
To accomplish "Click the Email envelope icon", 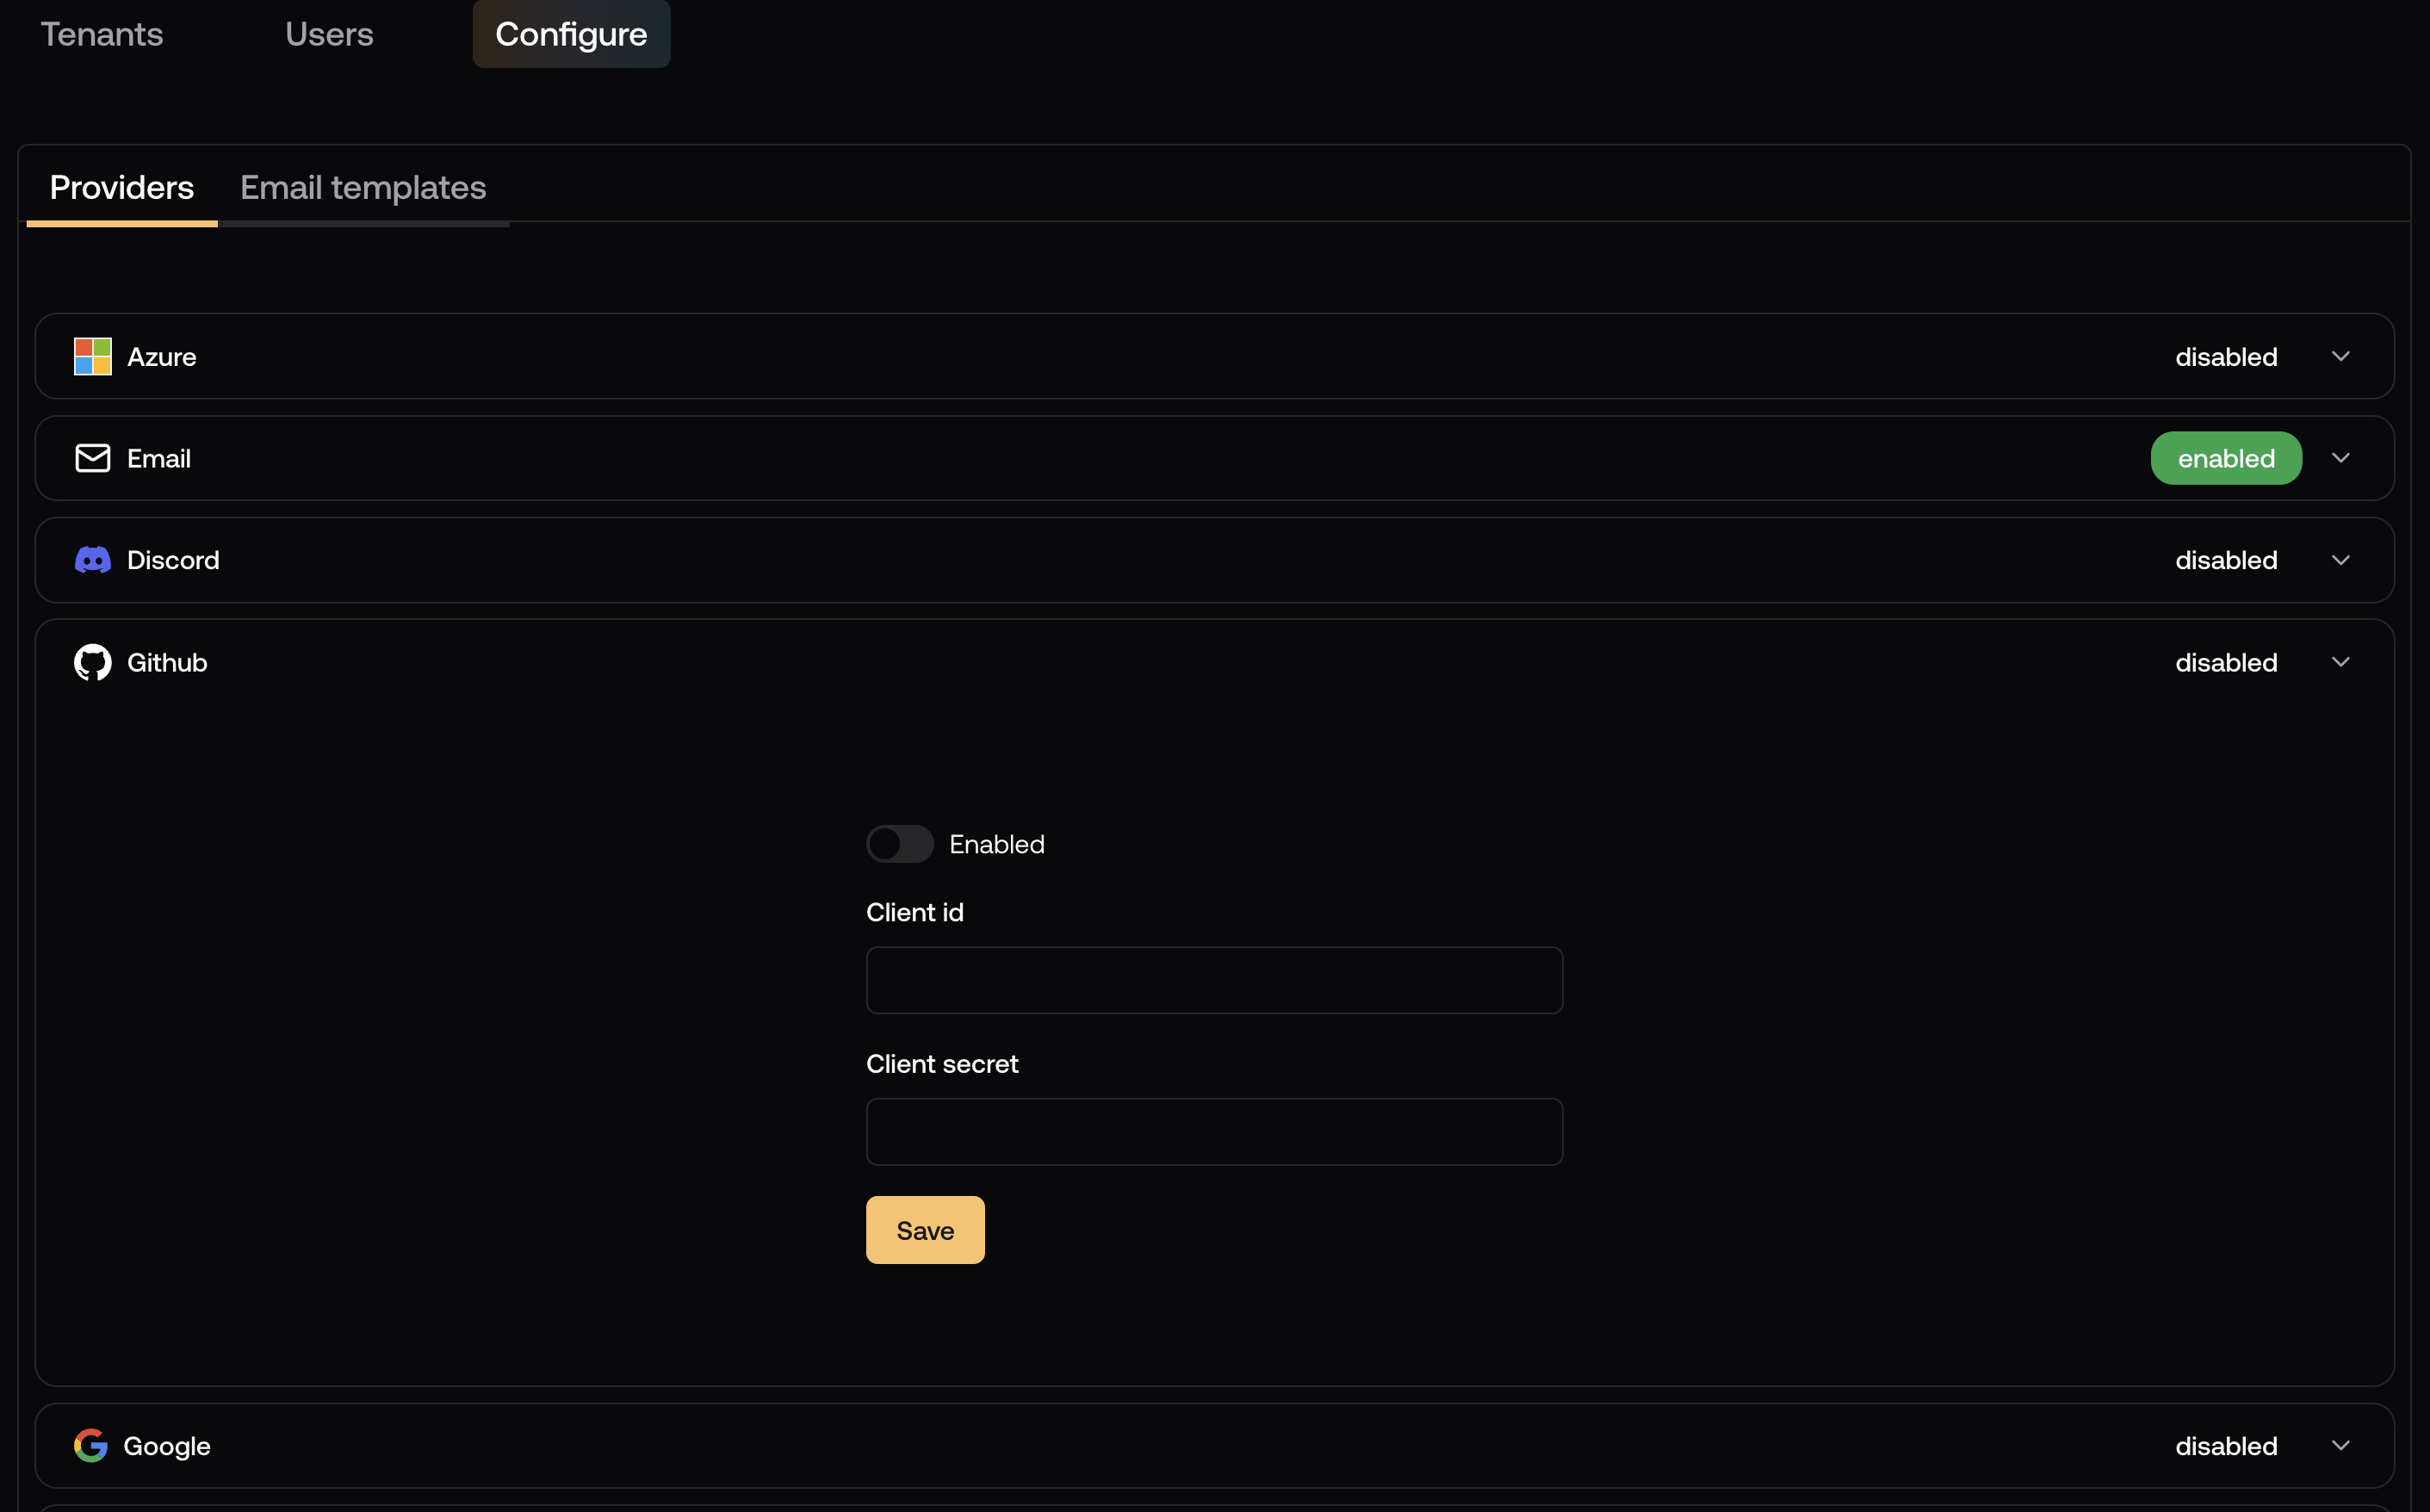I will (92, 458).
